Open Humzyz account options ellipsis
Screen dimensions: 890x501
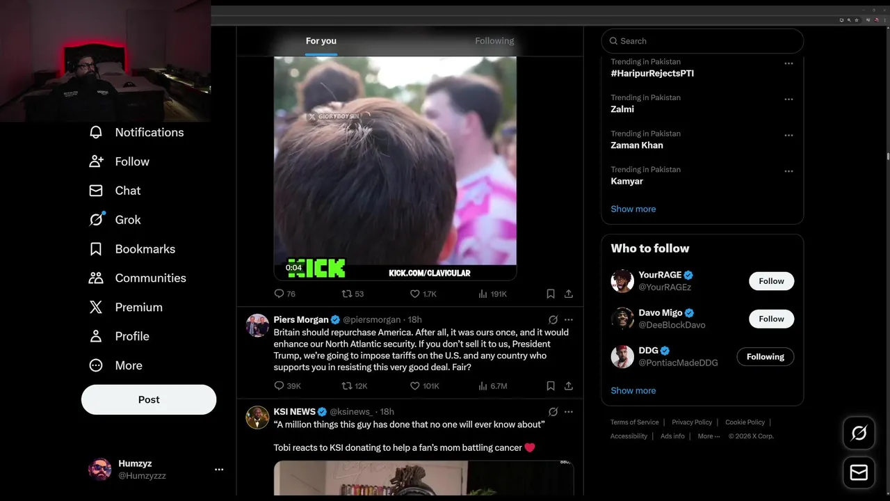point(219,470)
